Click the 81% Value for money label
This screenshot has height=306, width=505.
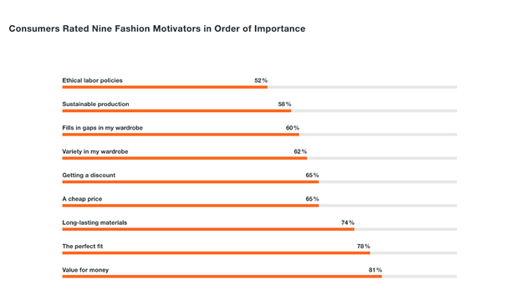375,270
